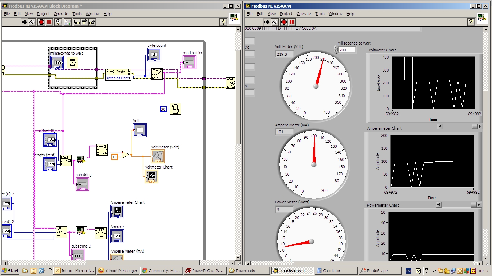The image size is (492, 276).
Task: Open the Start menu
Action: [x=10, y=271]
